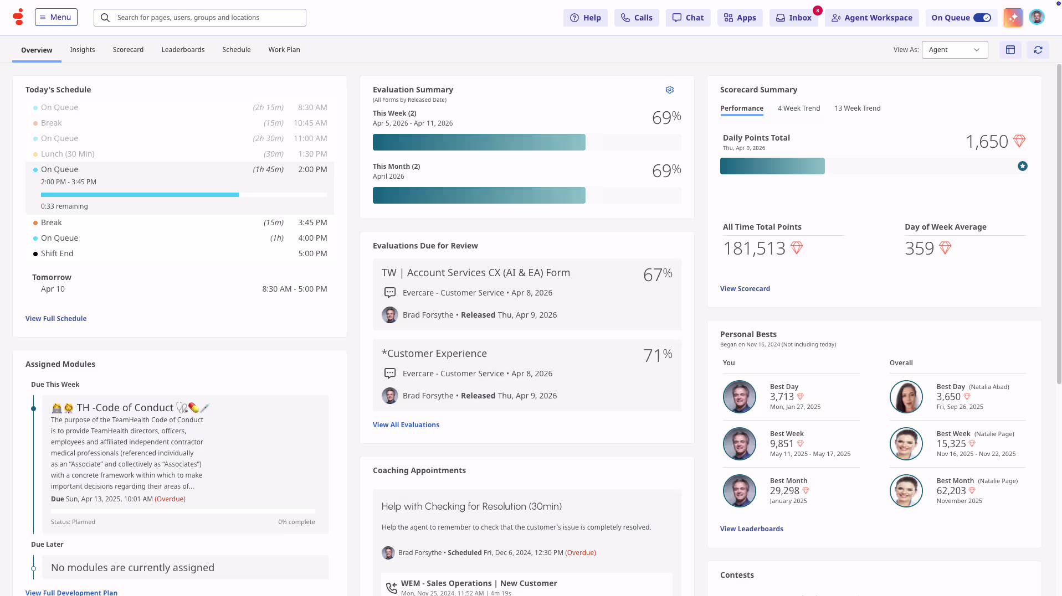This screenshot has width=1062, height=596.
Task: Click the This Month evaluation progress bar
Action: pyautogui.click(x=527, y=195)
